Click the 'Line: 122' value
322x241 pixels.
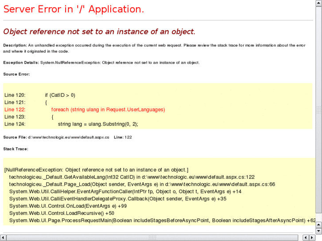pyautogui.click(x=123, y=137)
